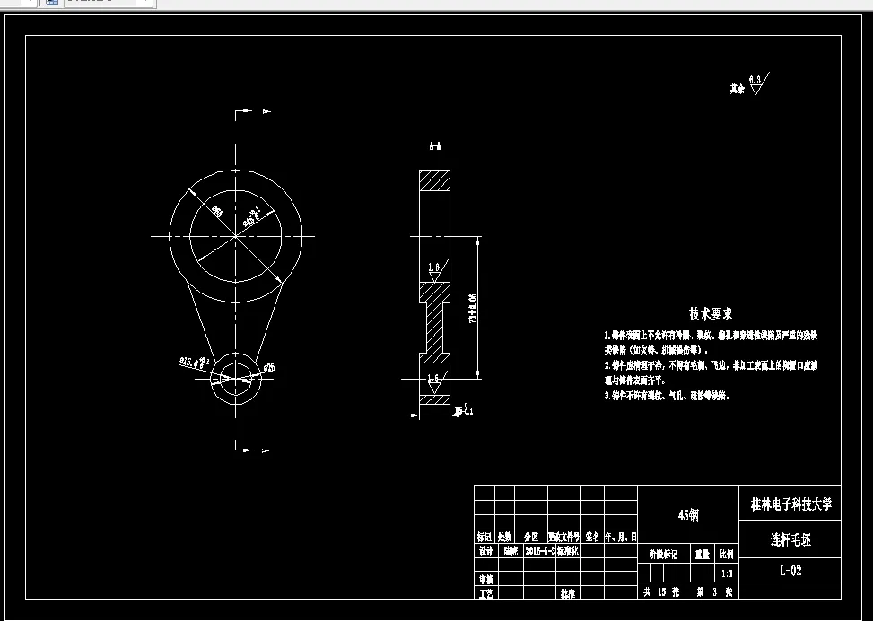Select the 第 3 张 sheet number text
Viewport: 873px width, 621px height.
(714, 592)
